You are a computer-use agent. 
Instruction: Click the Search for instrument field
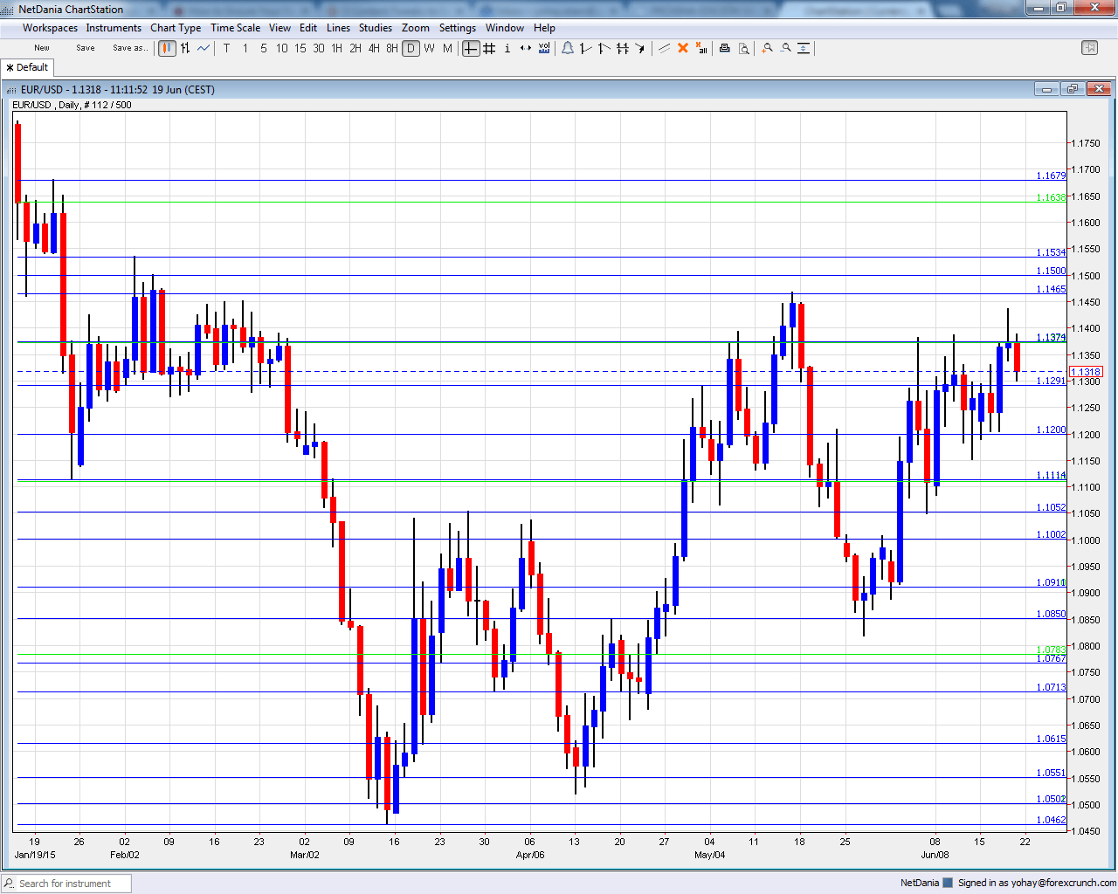coord(66,884)
